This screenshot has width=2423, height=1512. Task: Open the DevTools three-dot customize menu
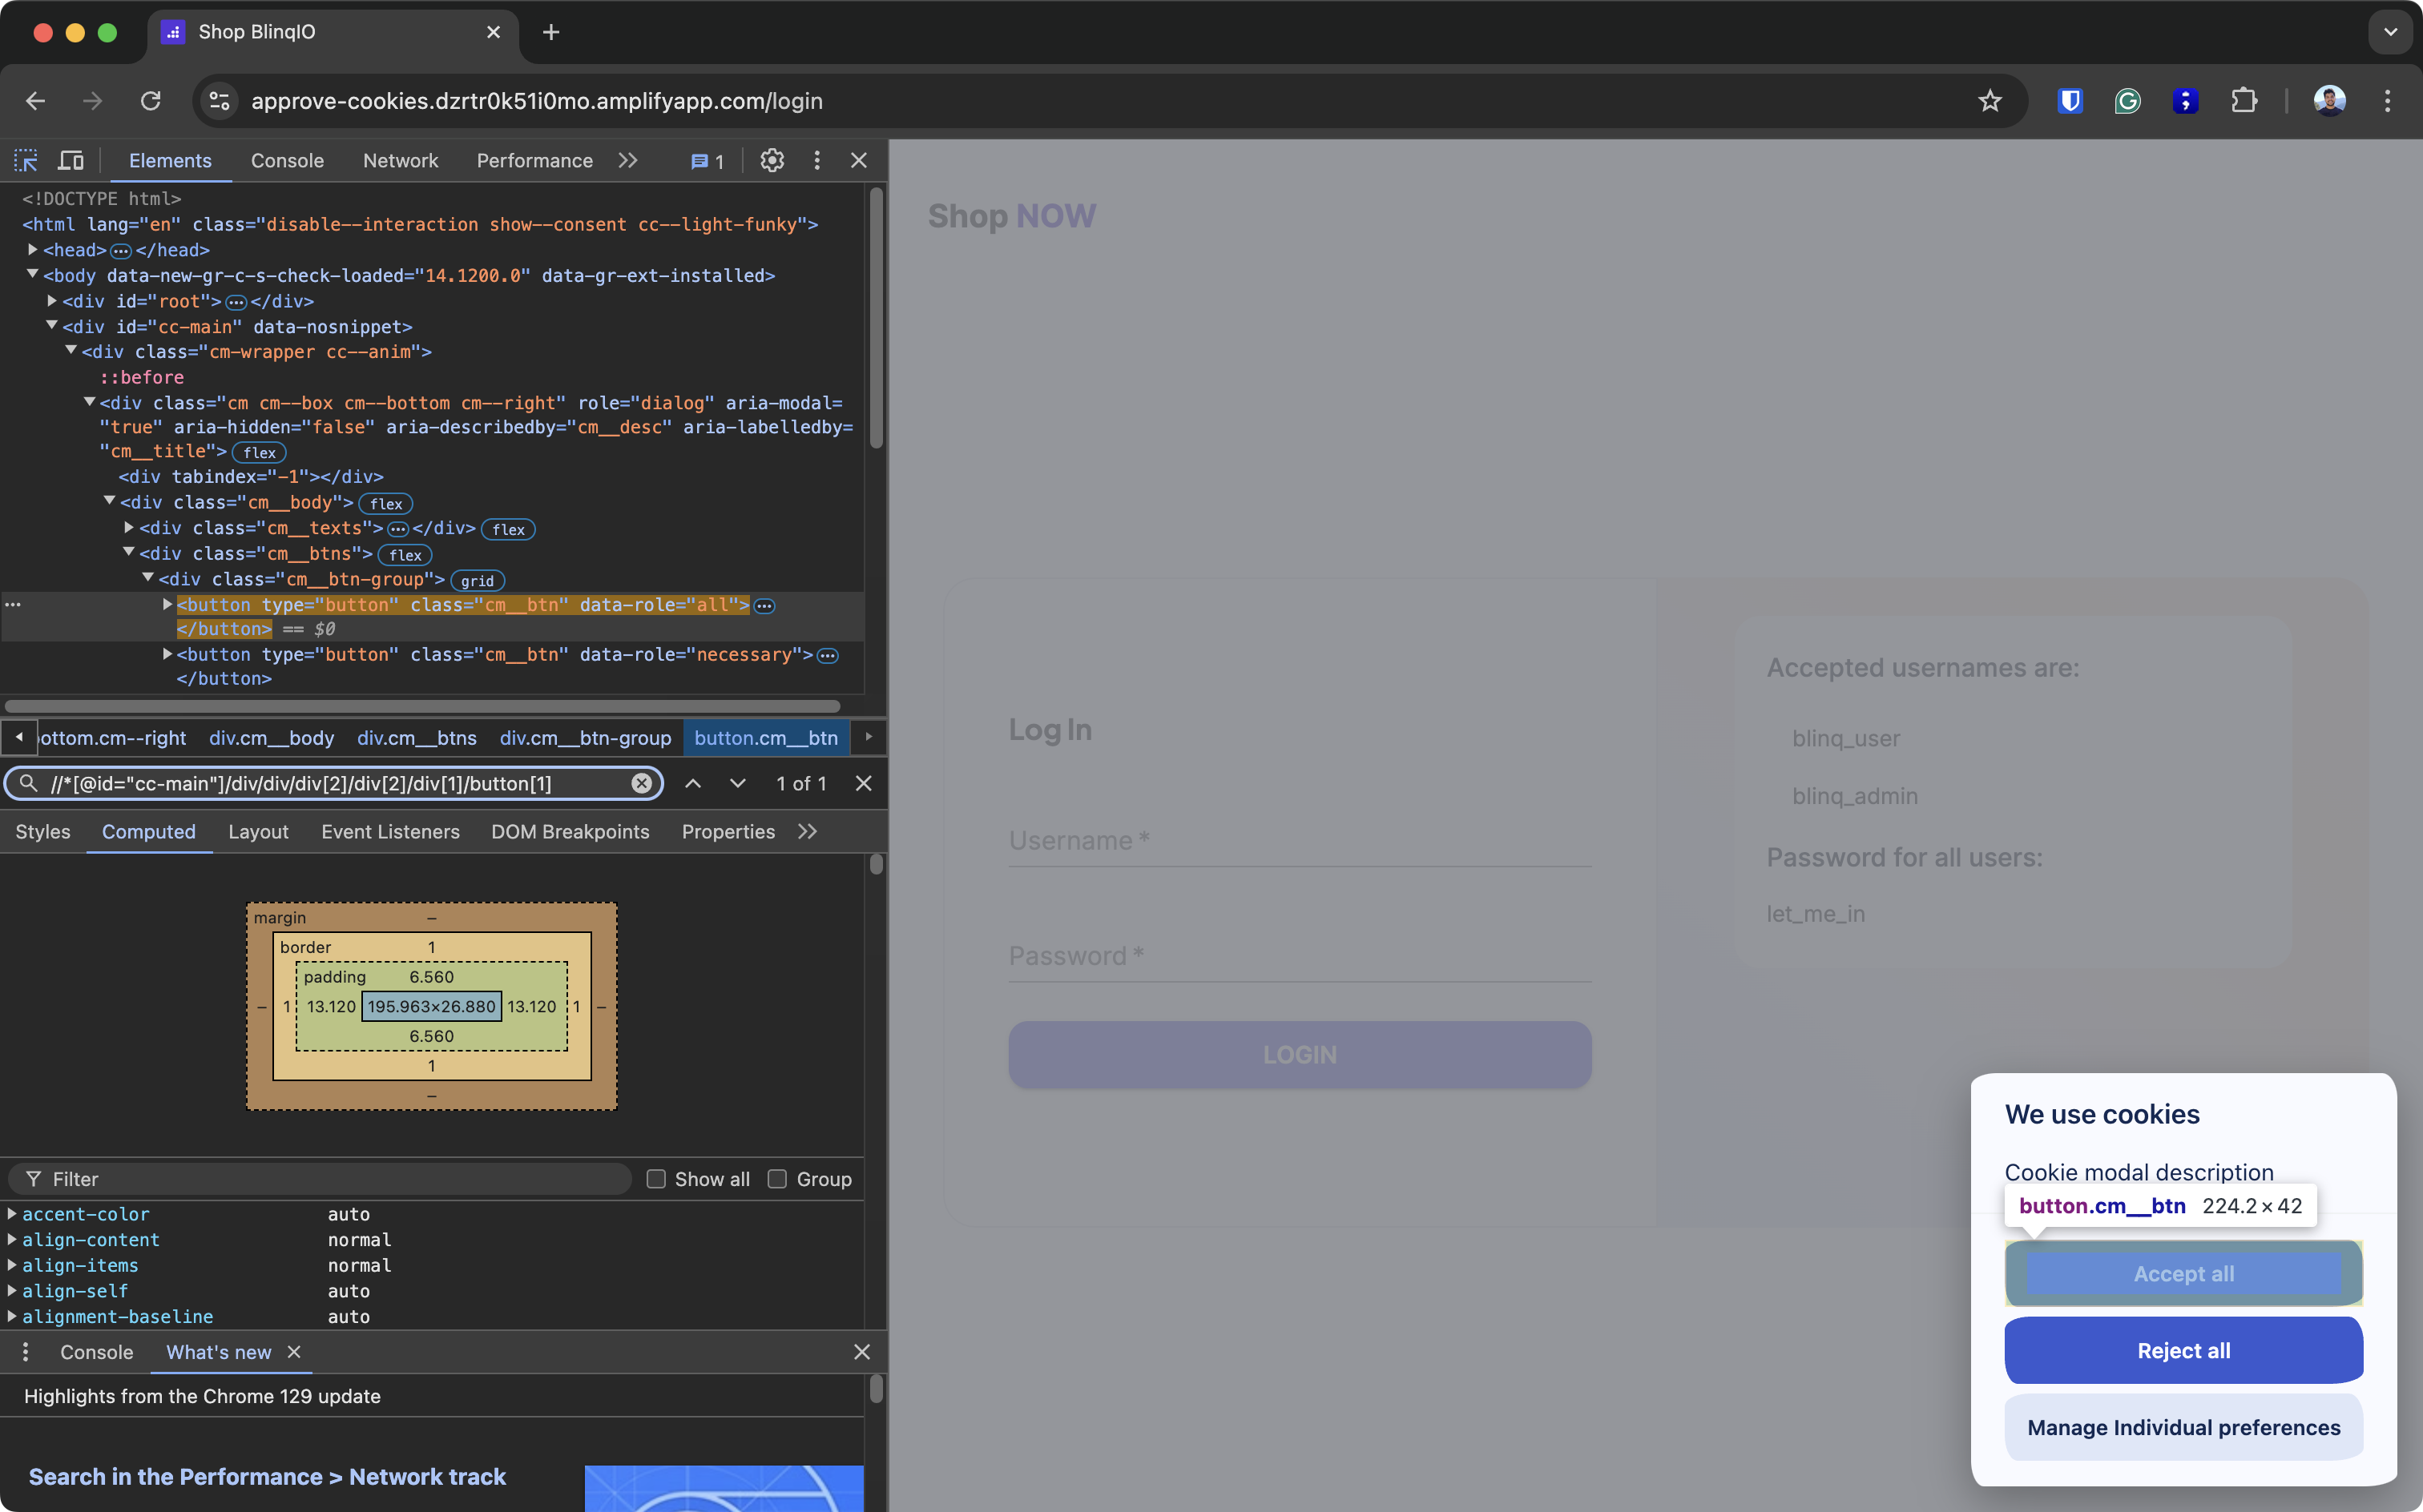coord(816,160)
